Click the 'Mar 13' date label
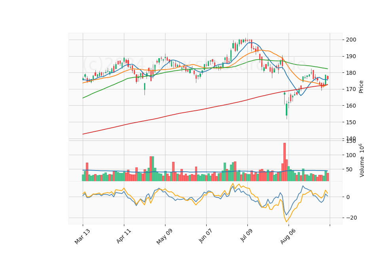380x273 pixels. click(x=82, y=237)
